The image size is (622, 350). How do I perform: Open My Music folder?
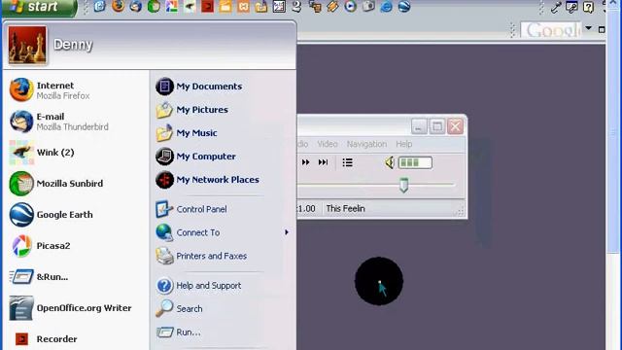click(x=187, y=133)
